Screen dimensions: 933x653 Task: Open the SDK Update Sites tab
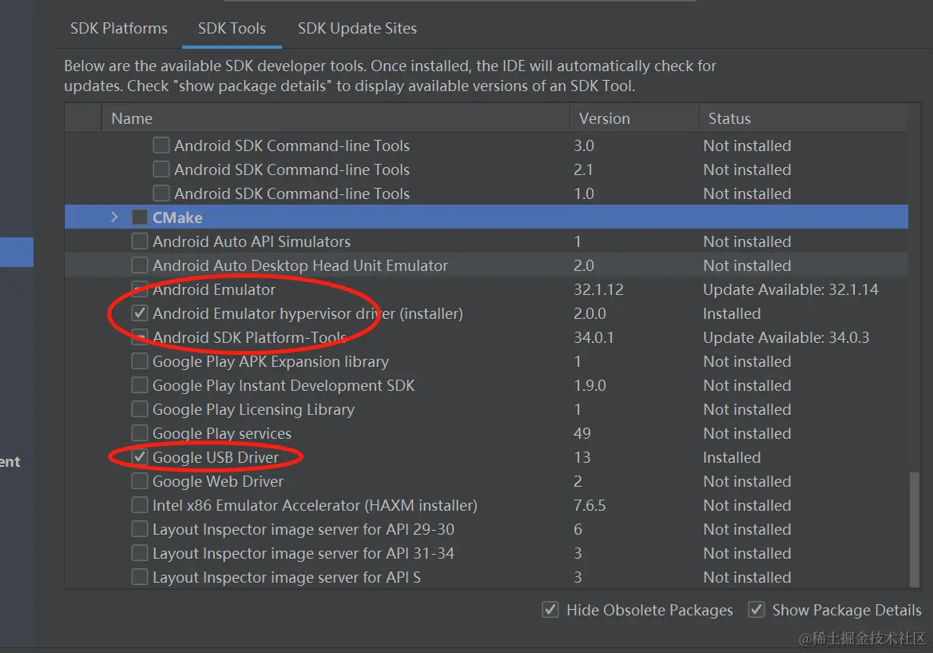357,28
